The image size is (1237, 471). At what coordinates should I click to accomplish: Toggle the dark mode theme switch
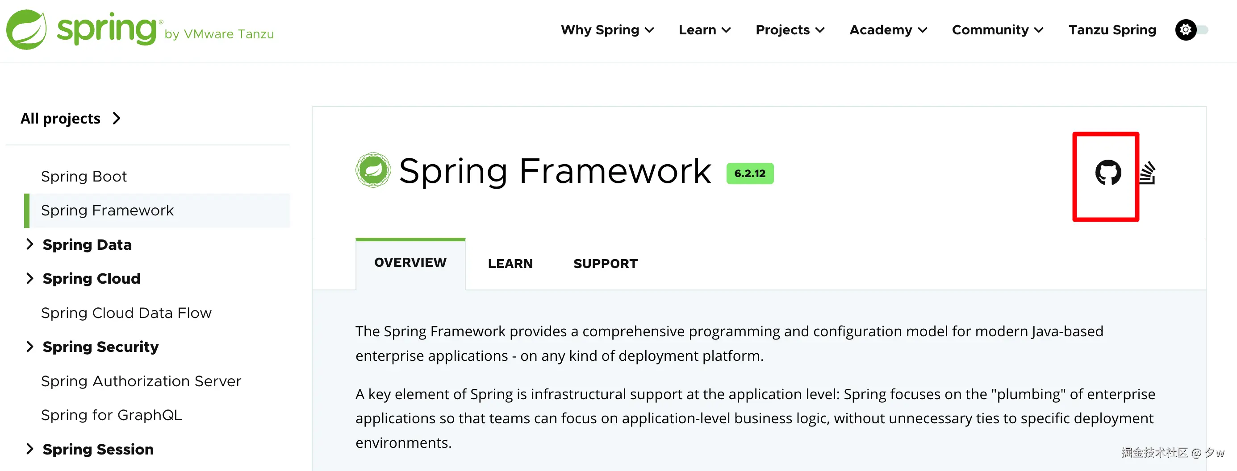(1192, 30)
